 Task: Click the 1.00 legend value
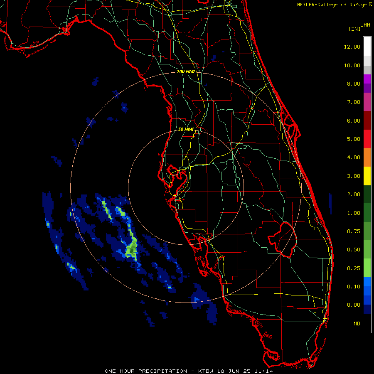click(354, 213)
